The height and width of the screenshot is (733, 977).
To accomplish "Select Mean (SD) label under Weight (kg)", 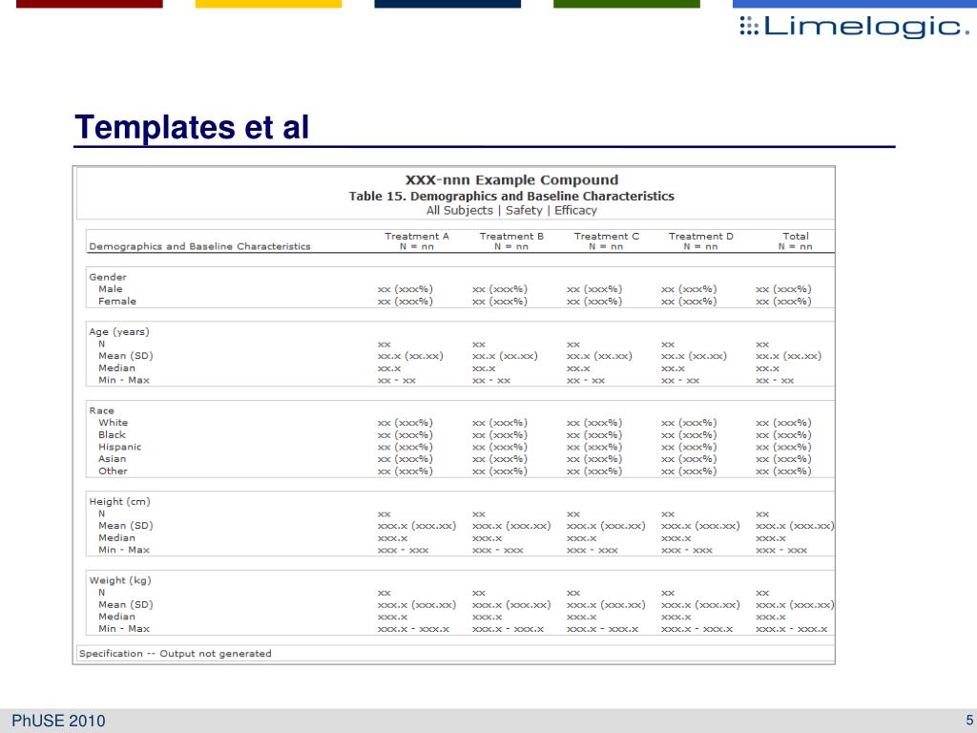I will point(125,604).
